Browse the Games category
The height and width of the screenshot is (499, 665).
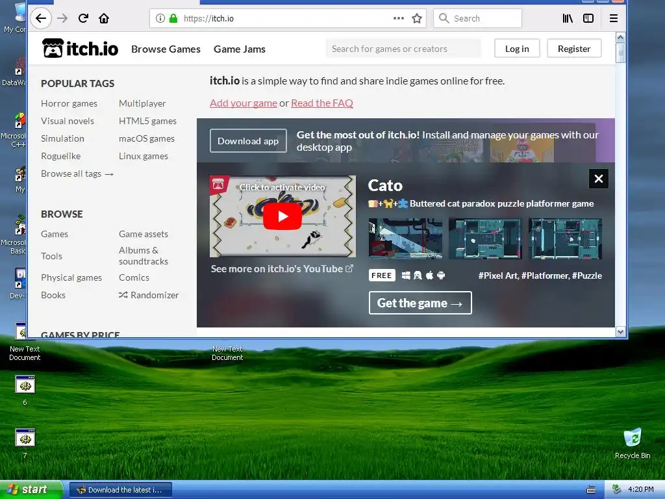[x=55, y=234]
